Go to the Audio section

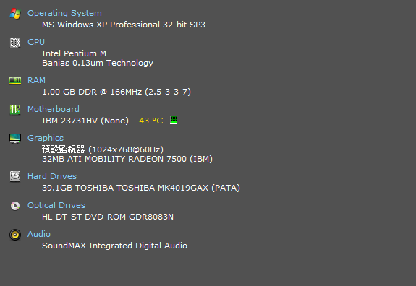pos(39,234)
